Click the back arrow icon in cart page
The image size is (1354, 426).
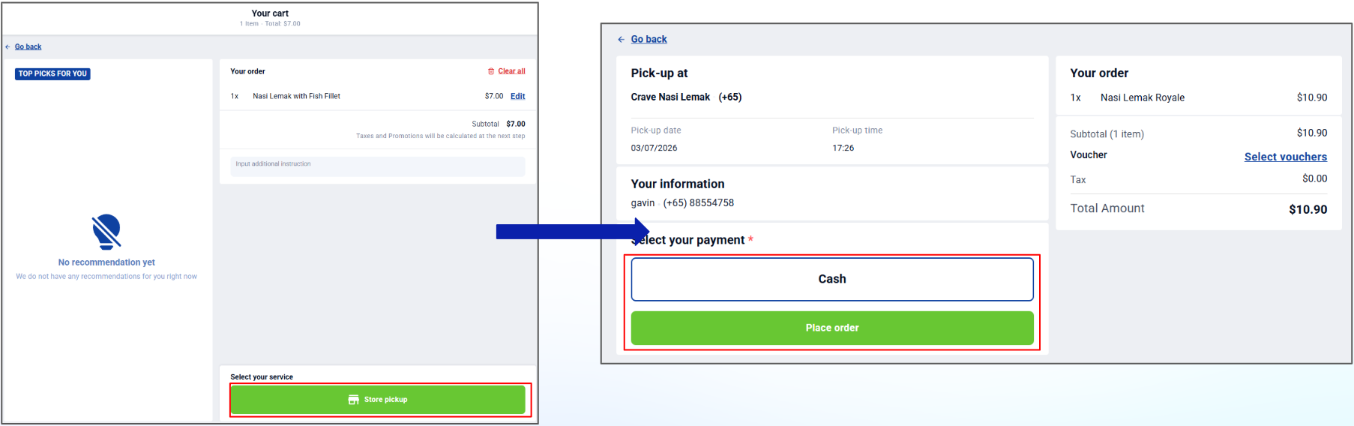[x=7, y=46]
